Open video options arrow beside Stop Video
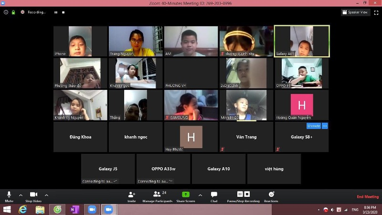 pos(46,195)
